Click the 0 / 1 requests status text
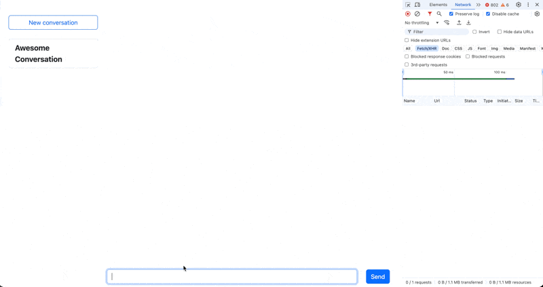 (418, 282)
